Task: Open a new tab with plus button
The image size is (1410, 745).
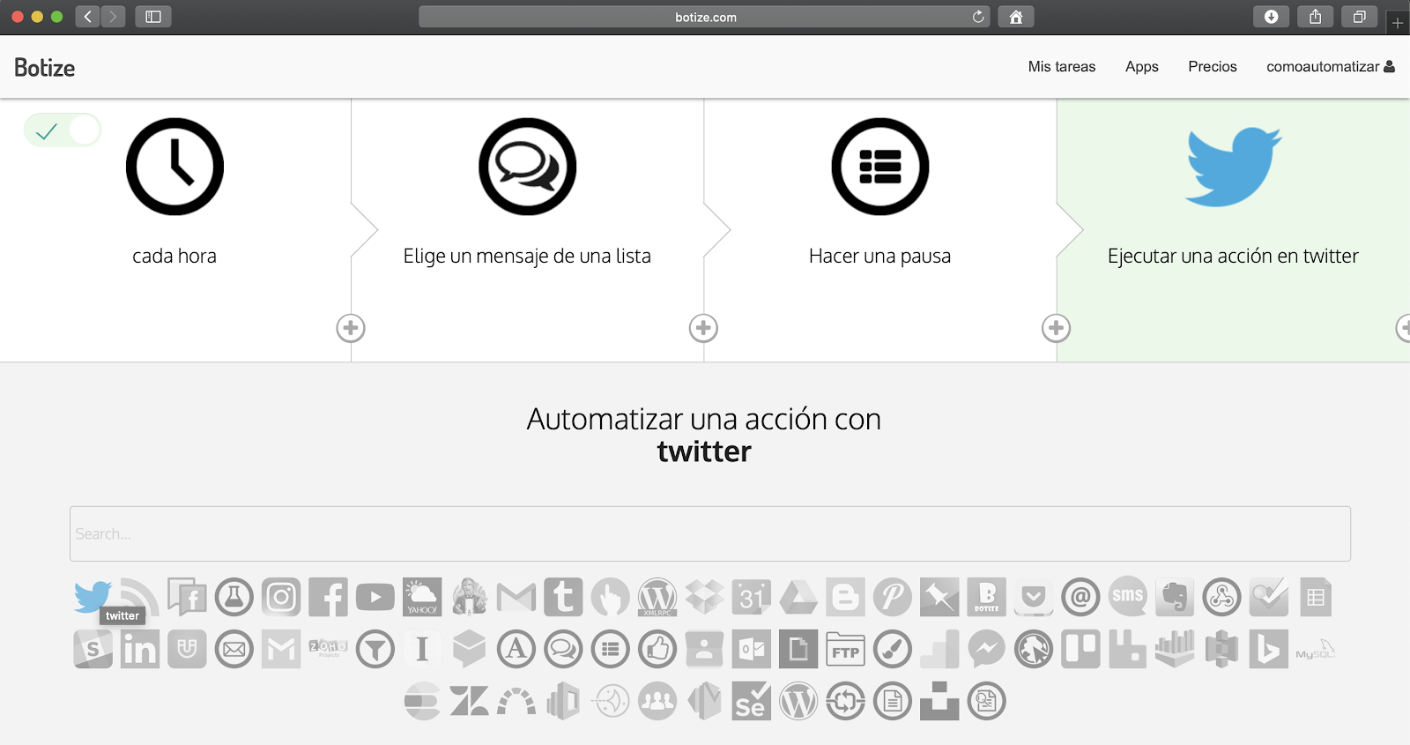Action: [1398, 23]
